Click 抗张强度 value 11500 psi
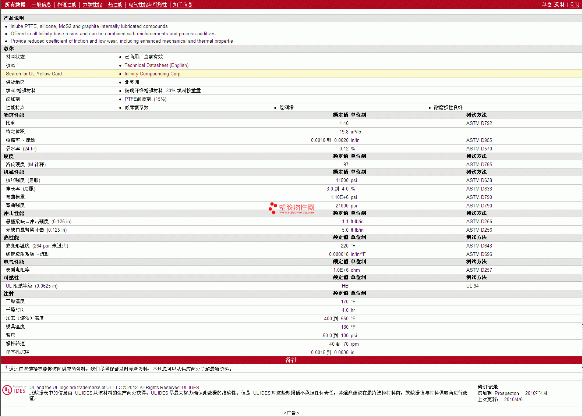Screen dimensions: 583x417 (346, 180)
